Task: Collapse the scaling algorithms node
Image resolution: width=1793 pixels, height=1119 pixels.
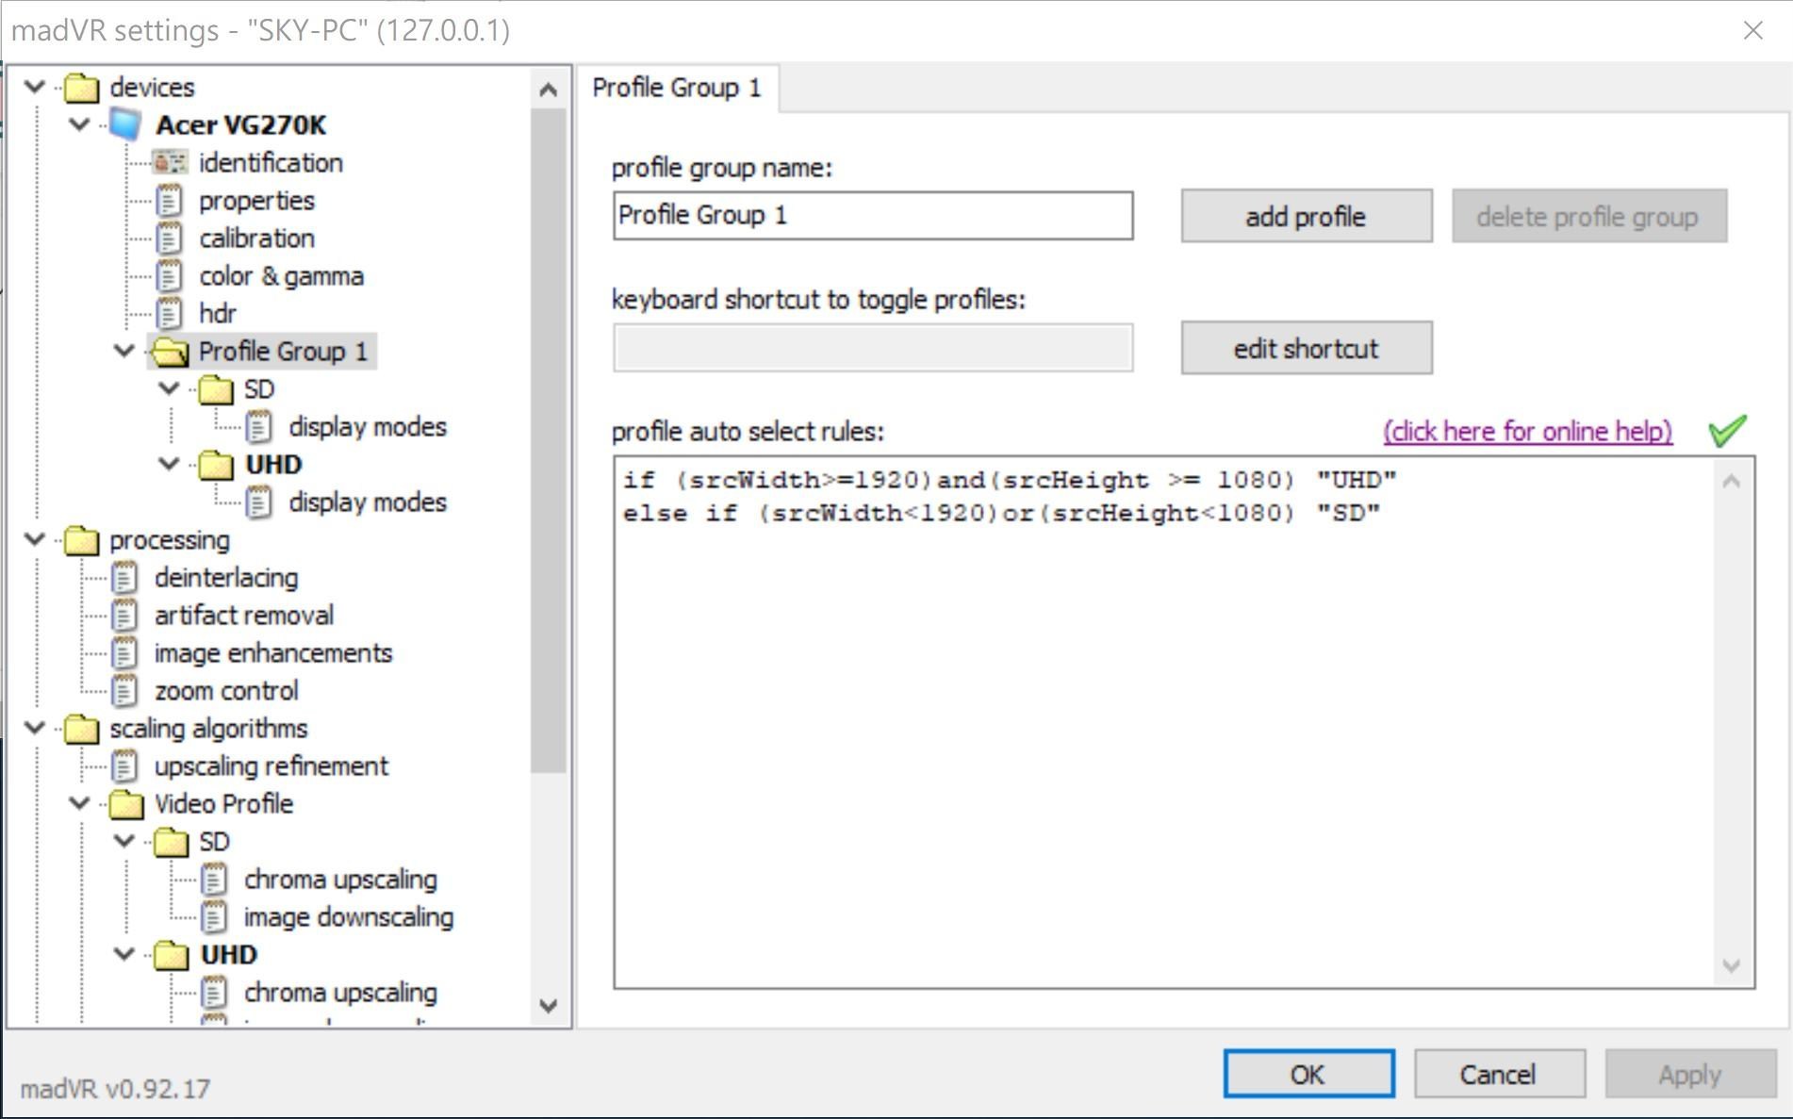Action: 36,728
